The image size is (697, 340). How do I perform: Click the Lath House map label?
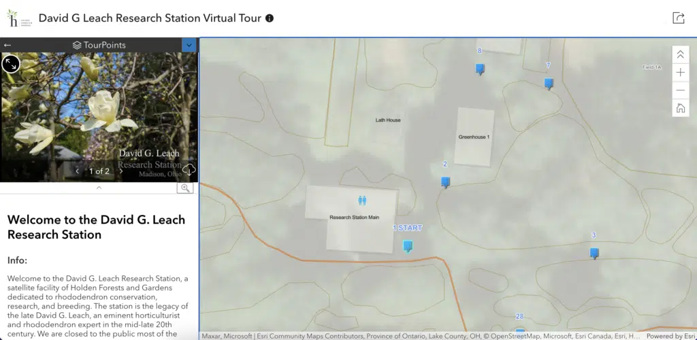(x=388, y=120)
